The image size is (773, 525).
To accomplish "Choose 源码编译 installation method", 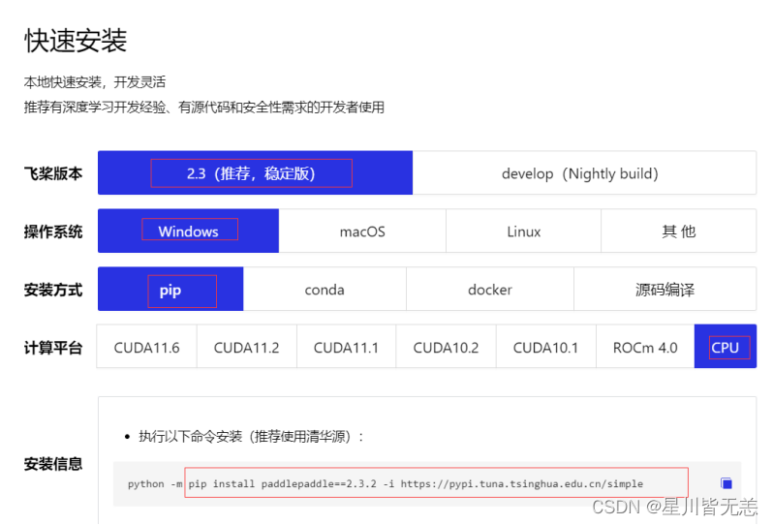I will click(x=665, y=290).
